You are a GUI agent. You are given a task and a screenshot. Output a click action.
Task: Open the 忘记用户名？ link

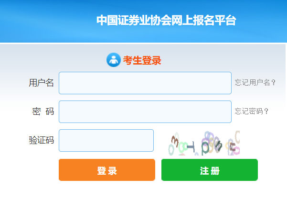(x=255, y=82)
